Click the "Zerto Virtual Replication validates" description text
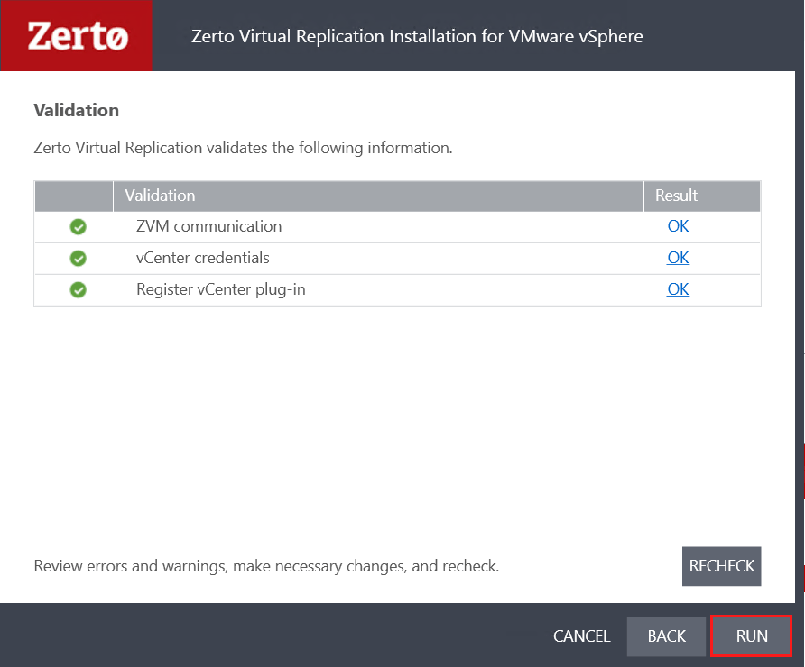The height and width of the screenshot is (667, 805). click(x=243, y=148)
